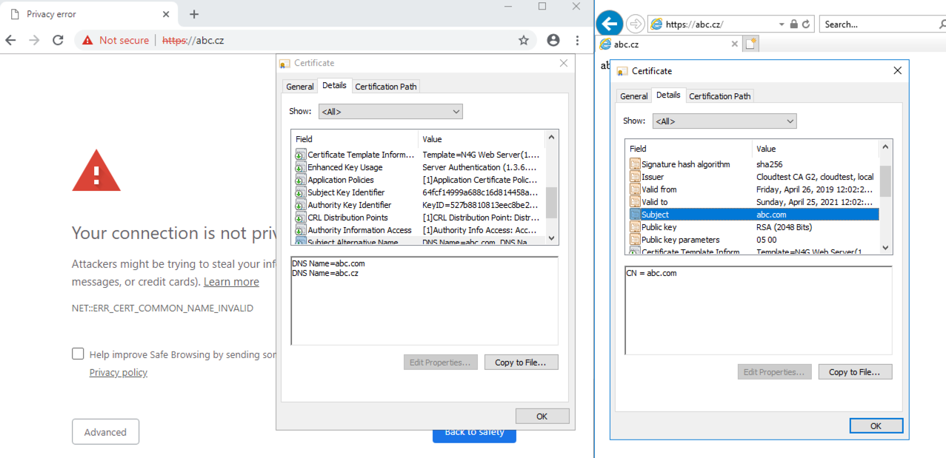Click Back to safety button
This screenshot has width=946, height=458.
(474, 432)
